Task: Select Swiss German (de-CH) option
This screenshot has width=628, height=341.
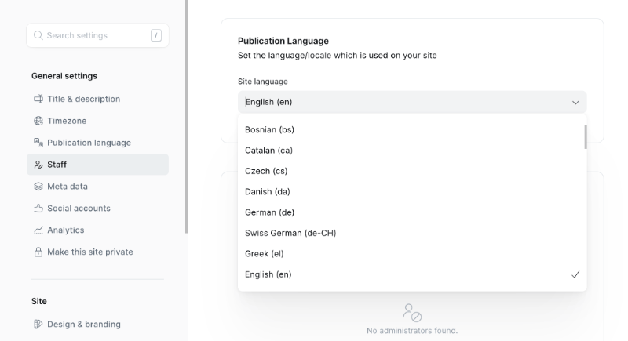Action: (x=412, y=233)
